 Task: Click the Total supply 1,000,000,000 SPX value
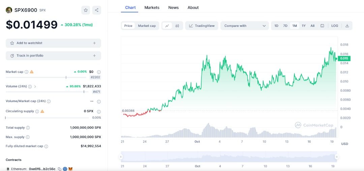(85, 128)
